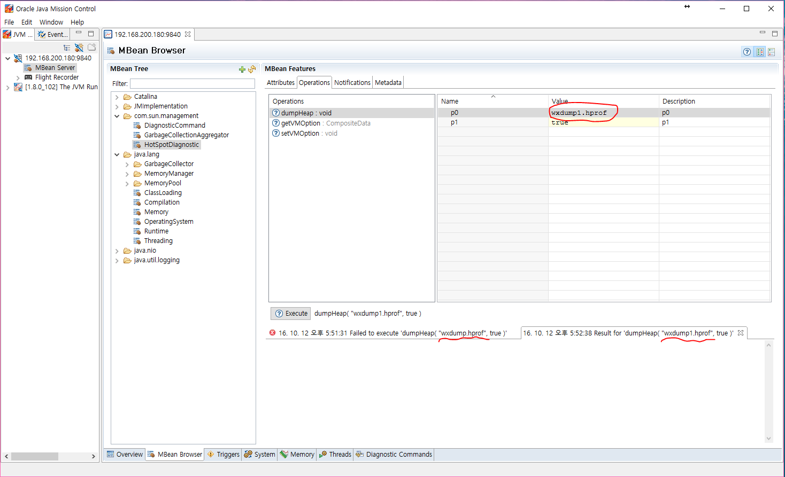The image size is (785, 477).
Task: Open the Window menu
Action: 51,22
